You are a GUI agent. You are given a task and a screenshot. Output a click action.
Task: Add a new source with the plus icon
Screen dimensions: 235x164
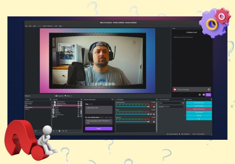pyautogui.click(x=54, y=131)
